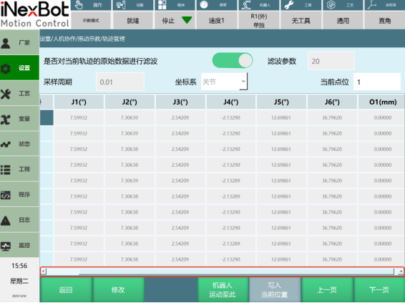Open the 示教模式 mode selector

91,21
